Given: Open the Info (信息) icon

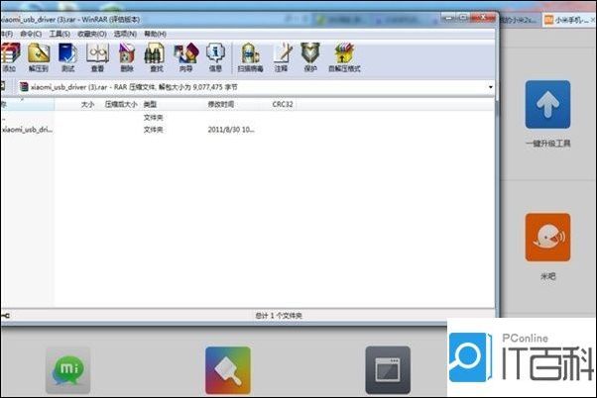Looking at the screenshot, I should click(x=215, y=57).
